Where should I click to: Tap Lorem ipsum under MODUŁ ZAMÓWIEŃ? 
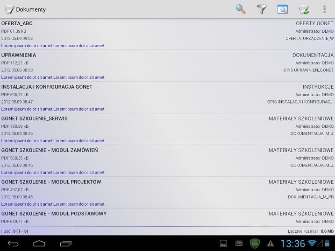tap(53, 172)
